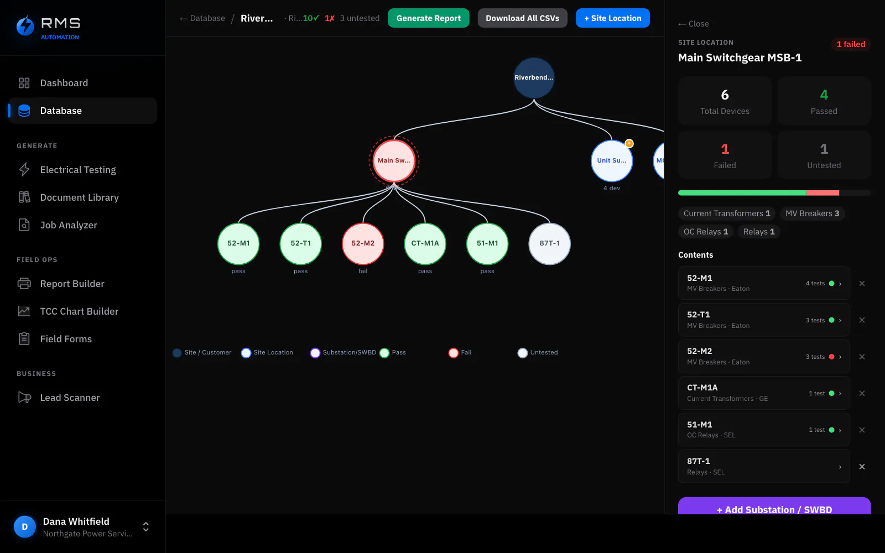Expand the CT-M1A row chevron
The width and height of the screenshot is (885, 553).
pos(840,393)
